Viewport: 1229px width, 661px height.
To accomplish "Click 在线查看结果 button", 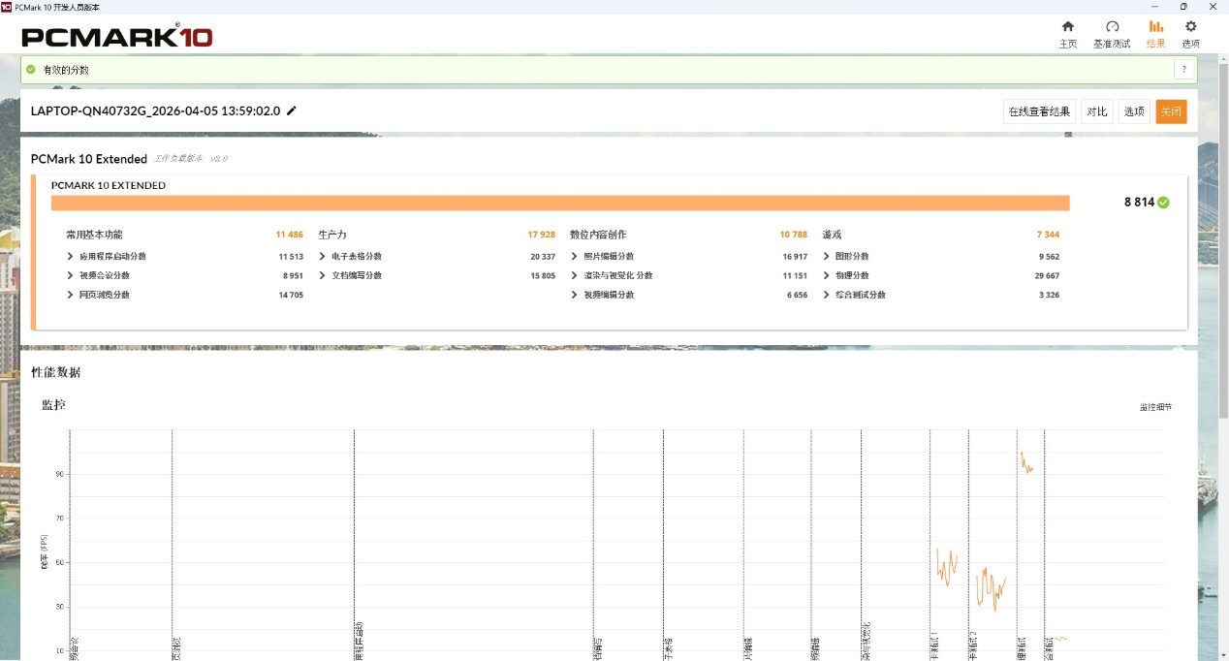I will [x=1039, y=111].
